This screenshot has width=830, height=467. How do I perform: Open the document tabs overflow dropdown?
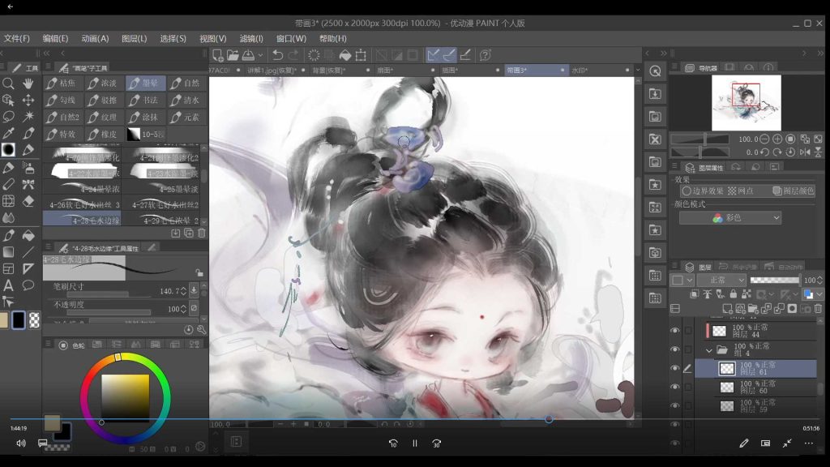(638, 70)
